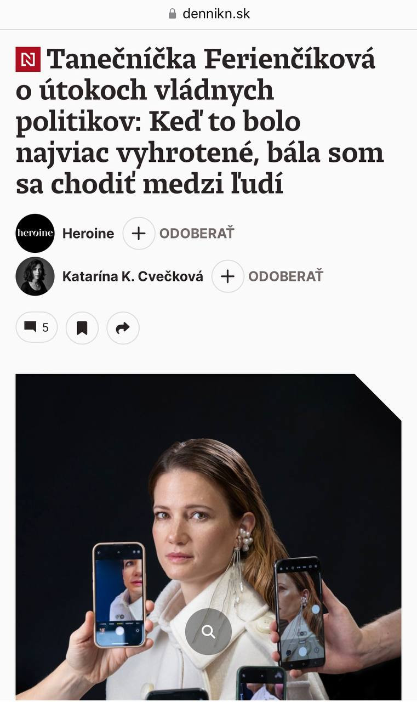Click the Tanečníčka Ferienčíková article headline
Screen dimensions: 417x702
(200, 122)
